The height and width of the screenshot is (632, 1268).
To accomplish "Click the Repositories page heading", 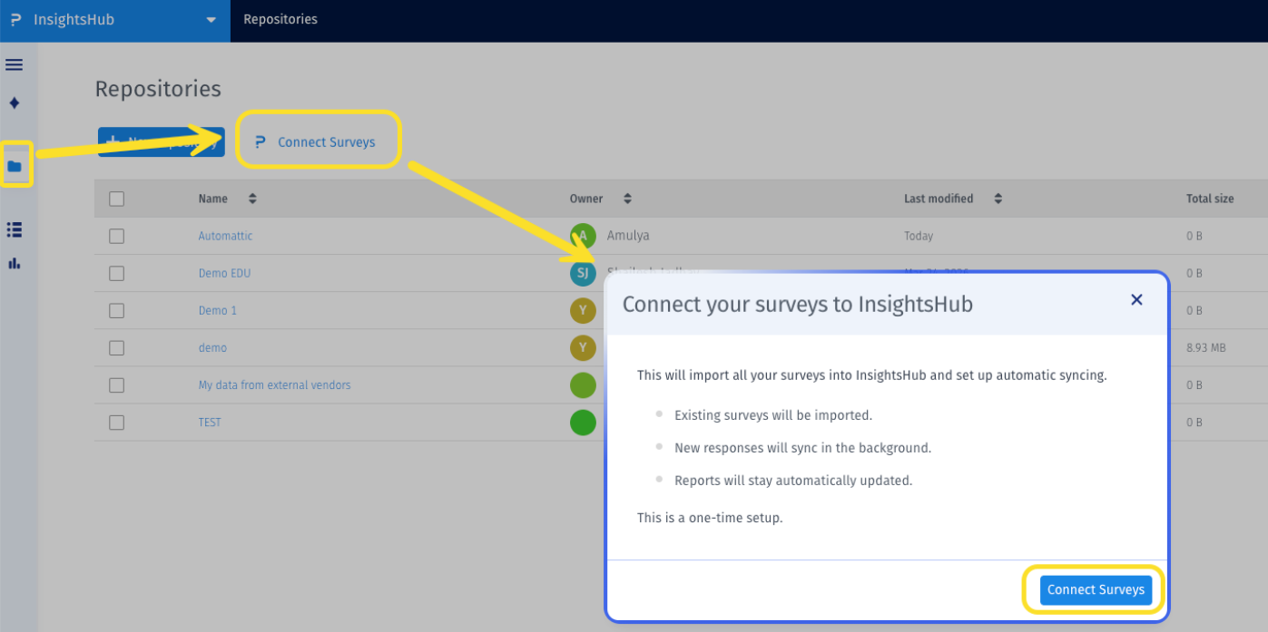I will (158, 89).
